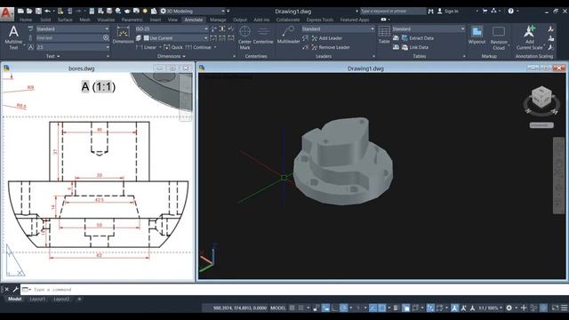The width and height of the screenshot is (569, 320).
Task: Click the Find text input field
Action: click(69, 37)
